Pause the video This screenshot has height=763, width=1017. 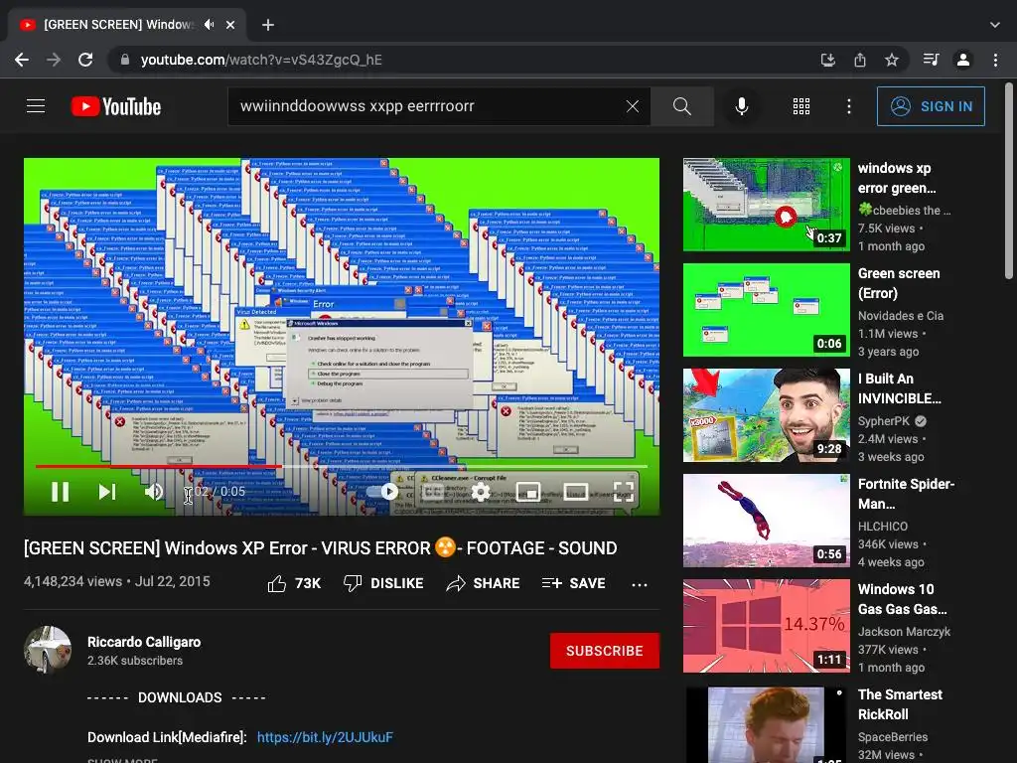tap(61, 492)
